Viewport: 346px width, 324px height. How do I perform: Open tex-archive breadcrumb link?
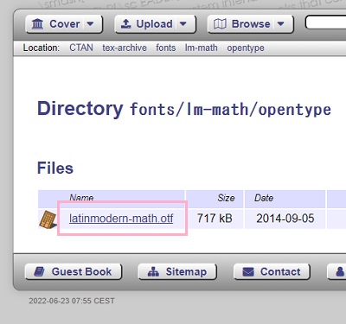click(125, 48)
